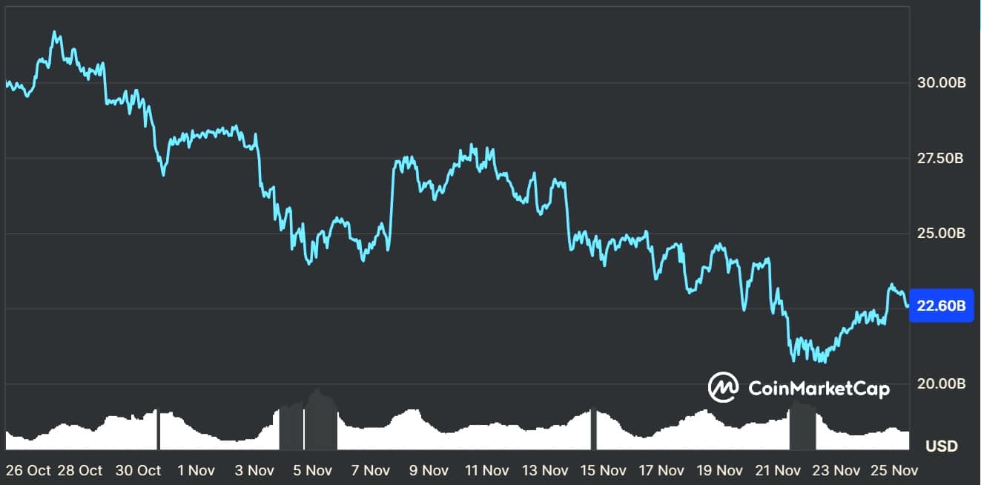
Task: Click the USD currency label
Action: pos(942,446)
